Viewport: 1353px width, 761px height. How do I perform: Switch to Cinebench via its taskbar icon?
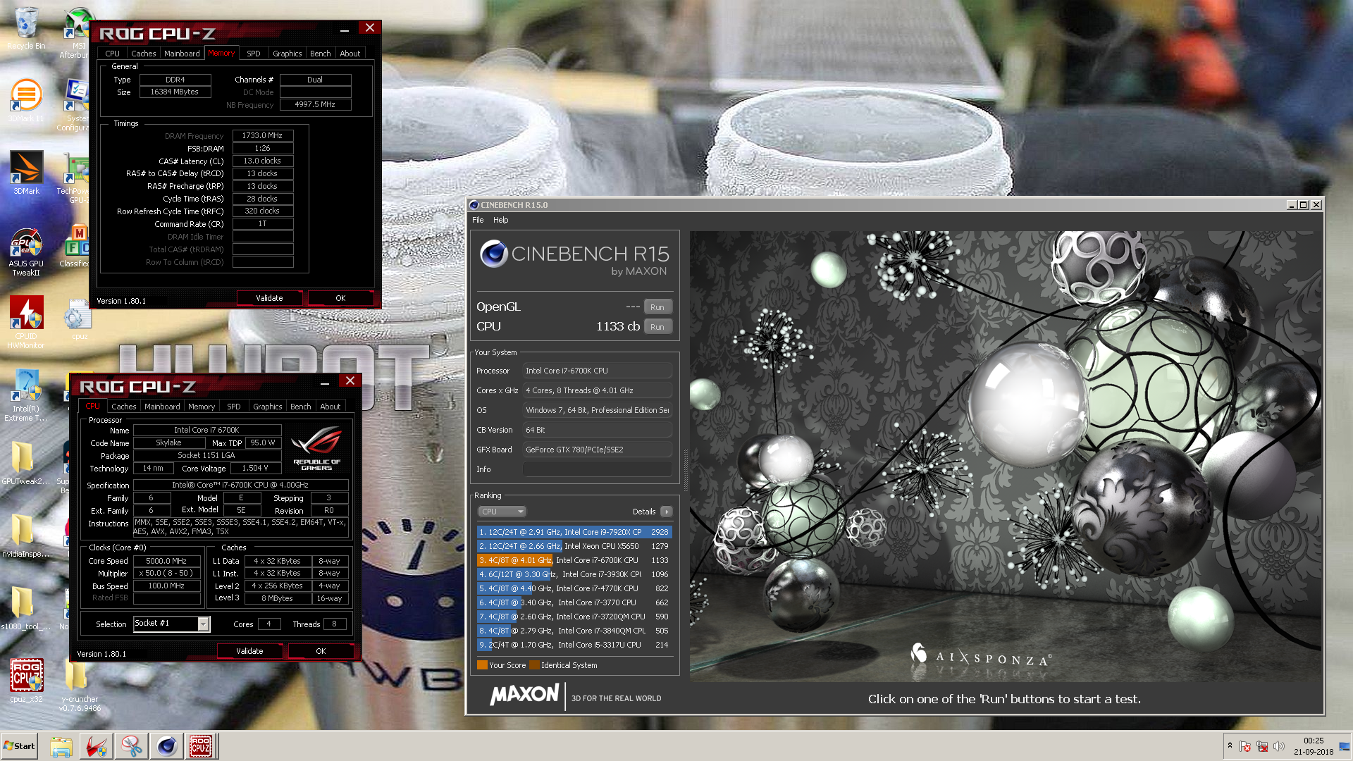pos(167,746)
